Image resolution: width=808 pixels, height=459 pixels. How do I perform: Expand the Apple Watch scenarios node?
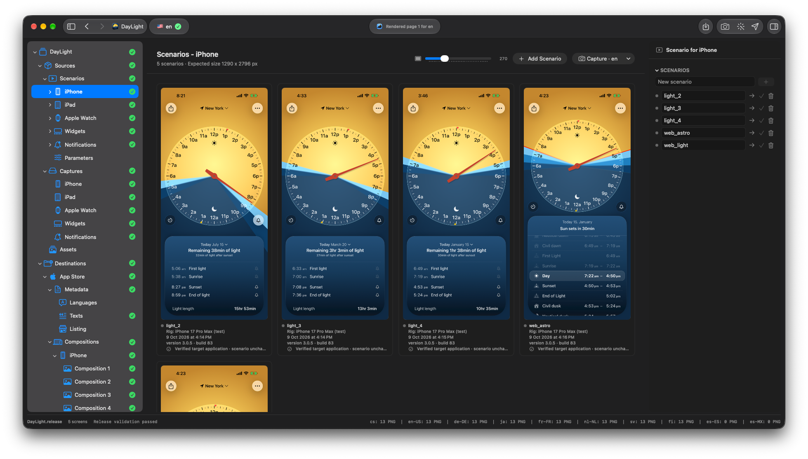pos(50,118)
